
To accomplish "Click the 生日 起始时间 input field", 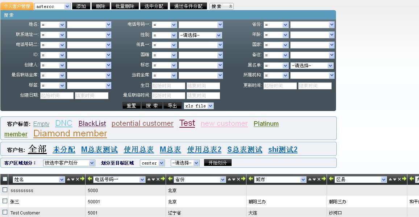I will (168, 86).
